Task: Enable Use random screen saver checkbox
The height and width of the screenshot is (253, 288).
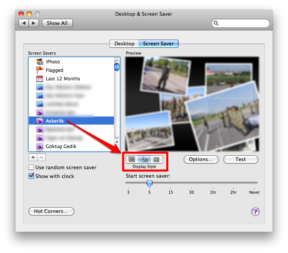Action: pyautogui.click(x=32, y=168)
